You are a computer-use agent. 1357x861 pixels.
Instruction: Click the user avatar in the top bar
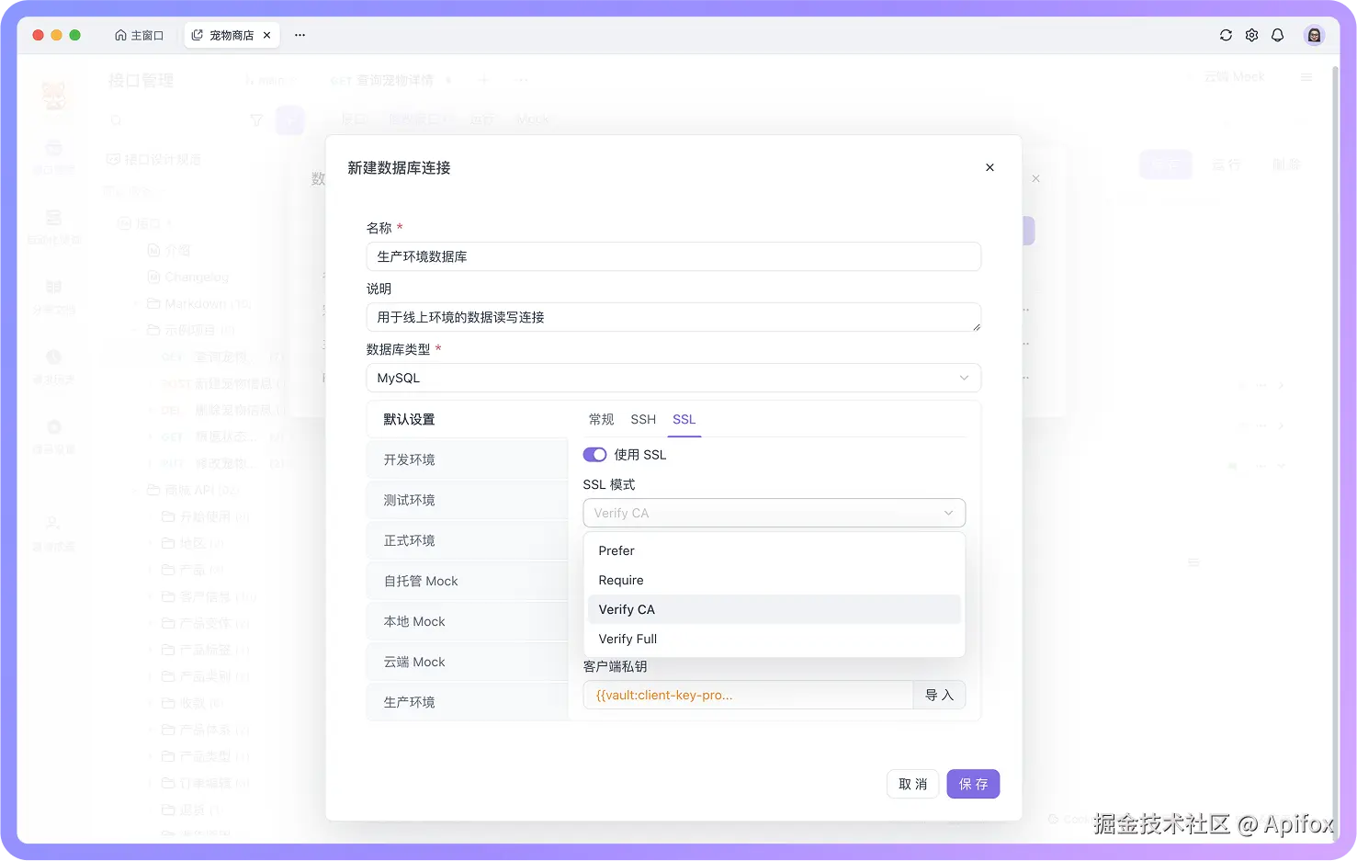click(1314, 35)
